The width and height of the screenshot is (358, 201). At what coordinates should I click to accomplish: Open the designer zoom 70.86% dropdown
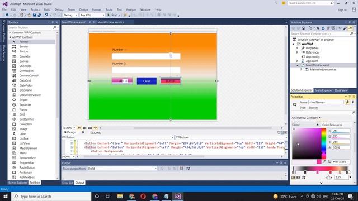(x=69, y=128)
